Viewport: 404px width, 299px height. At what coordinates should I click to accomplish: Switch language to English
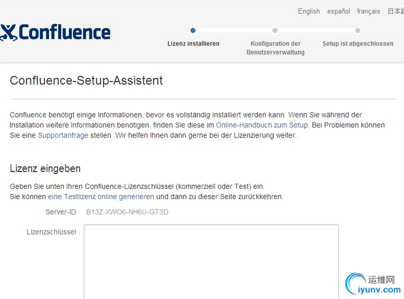coord(309,11)
